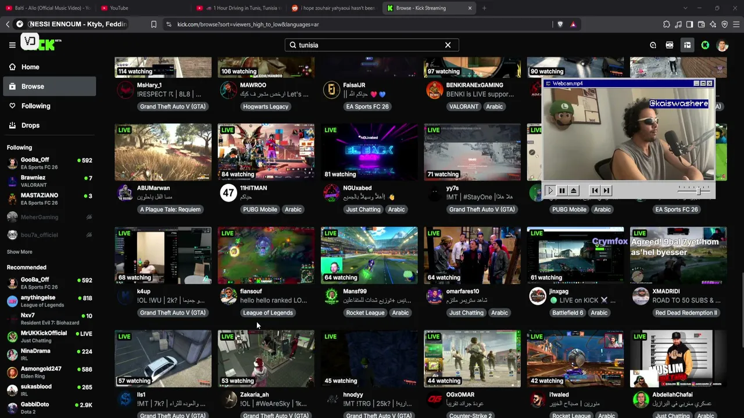View site information icon beside URL

click(x=169, y=24)
